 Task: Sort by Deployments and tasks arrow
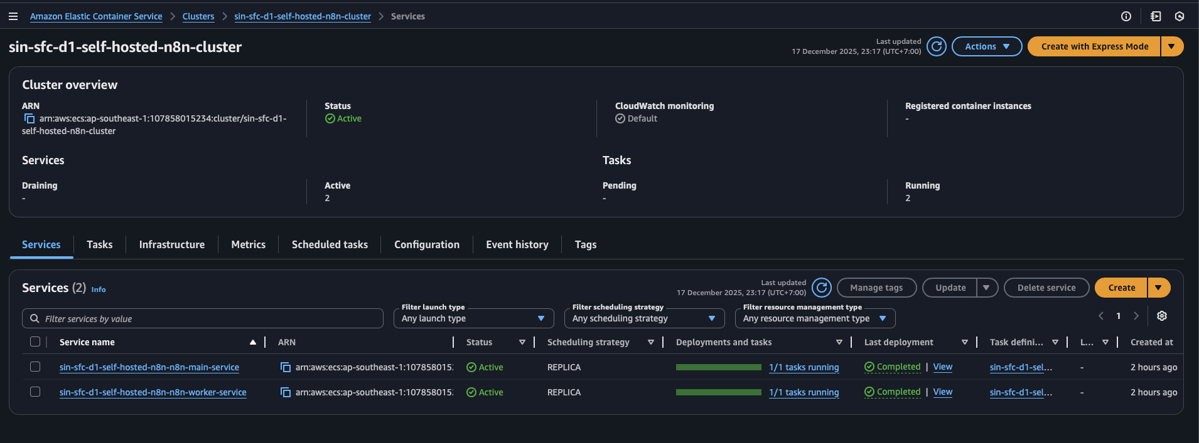pos(839,342)
